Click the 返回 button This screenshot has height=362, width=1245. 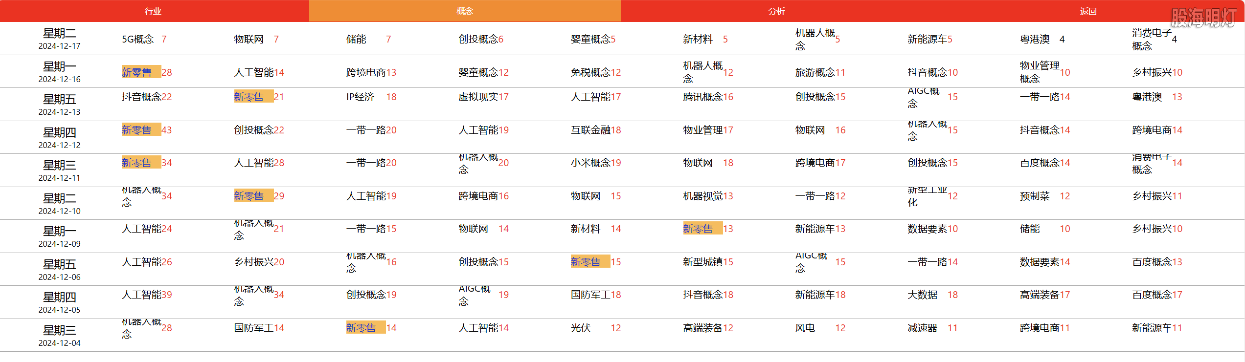tap(1088, 11)
